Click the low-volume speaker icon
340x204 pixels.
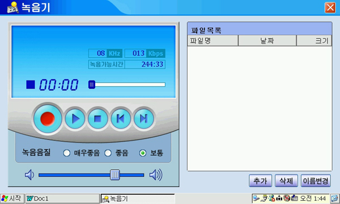29,175
